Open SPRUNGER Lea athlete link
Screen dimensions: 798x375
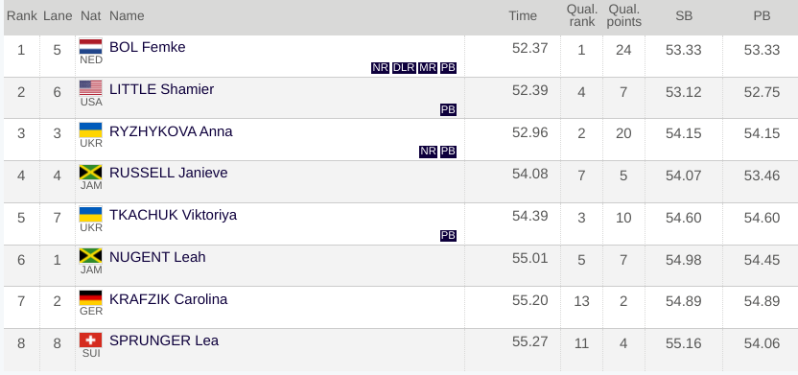164,340
